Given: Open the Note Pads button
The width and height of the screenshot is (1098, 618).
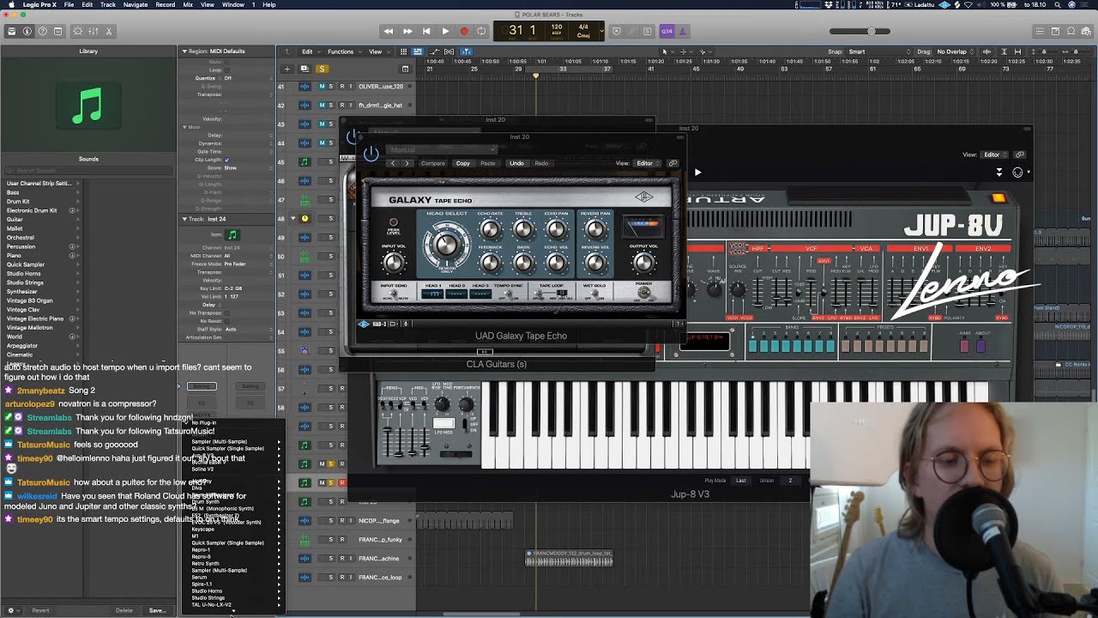Looking at the screenshot, I should click(x=1055, y=31).
